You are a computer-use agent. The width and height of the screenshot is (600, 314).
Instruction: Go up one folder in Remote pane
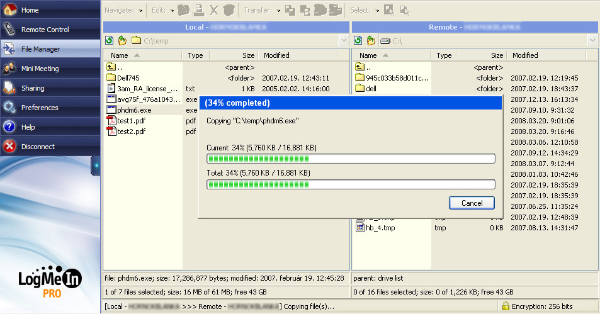pos(371,40)
